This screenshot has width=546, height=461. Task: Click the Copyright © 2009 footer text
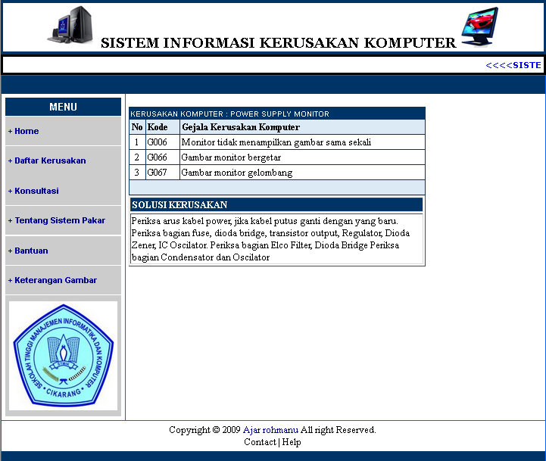(204, 430)
